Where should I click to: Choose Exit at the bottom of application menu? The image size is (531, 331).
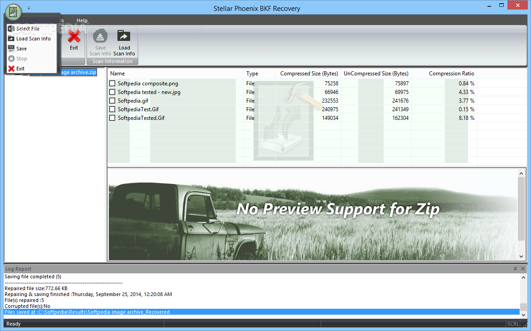pos(31,69)
